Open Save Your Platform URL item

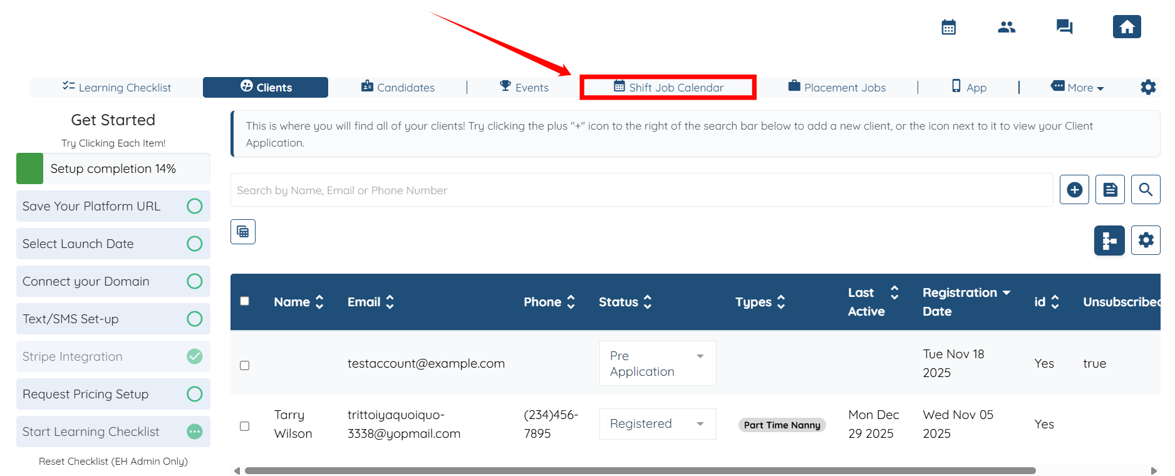[x=113, y=206]
